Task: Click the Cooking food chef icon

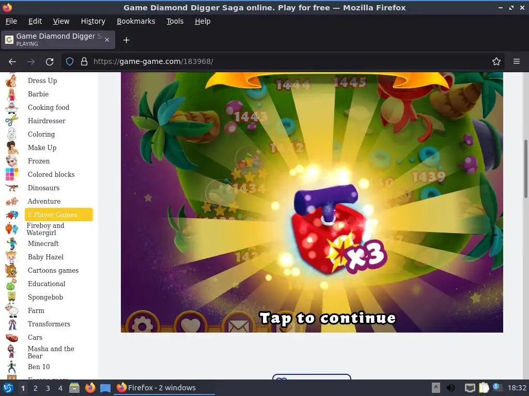Action: click(11, 107)
